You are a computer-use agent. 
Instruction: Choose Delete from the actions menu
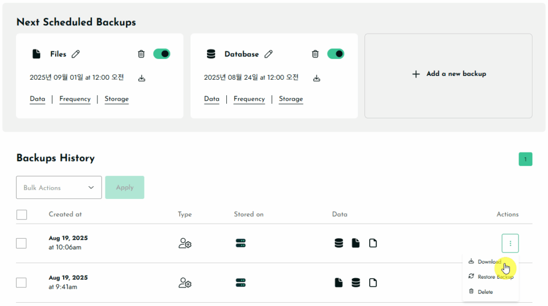[x=485, y=292]
